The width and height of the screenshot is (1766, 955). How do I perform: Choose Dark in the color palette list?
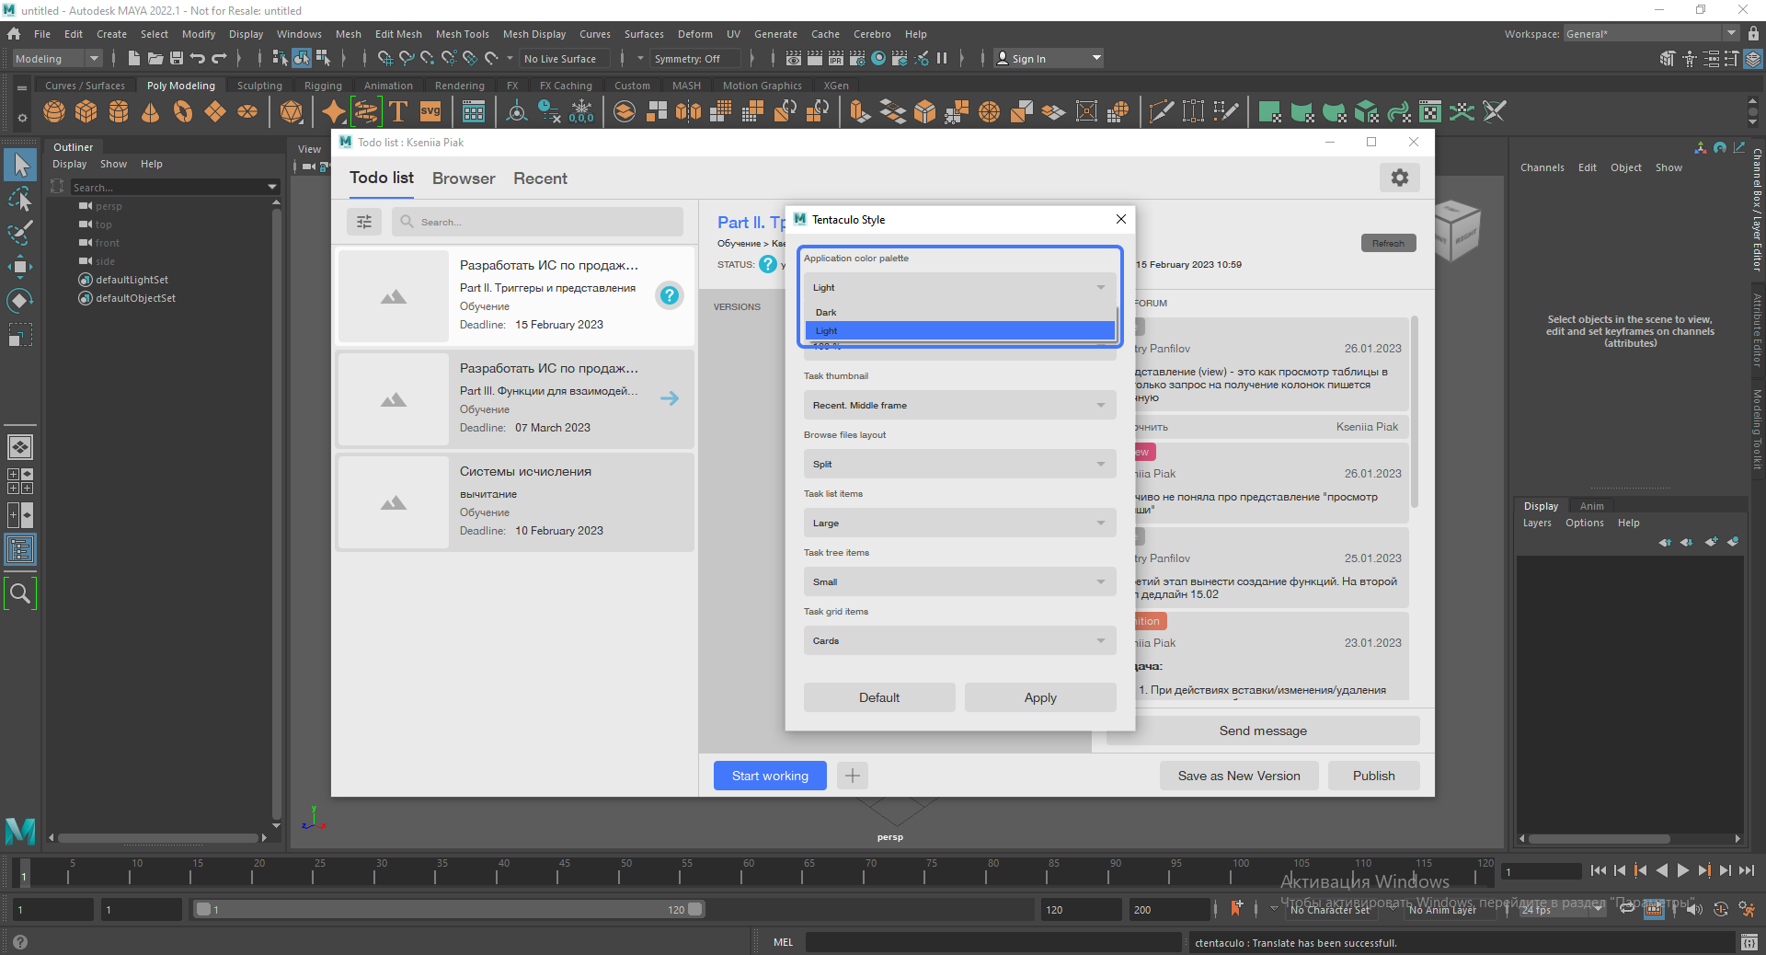(959, 313)
